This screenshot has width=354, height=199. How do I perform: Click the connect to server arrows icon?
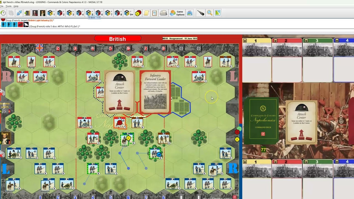[x=19, y=13]
